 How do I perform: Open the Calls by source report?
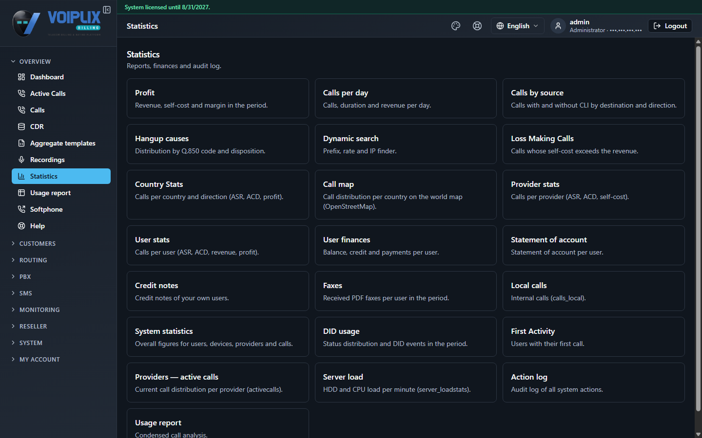(x=594, y=98)
